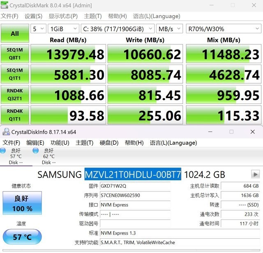This screenshot has width=263, height=253.
Task: Start the SEQ1M Q8T1 test
Action: point(15,54)
